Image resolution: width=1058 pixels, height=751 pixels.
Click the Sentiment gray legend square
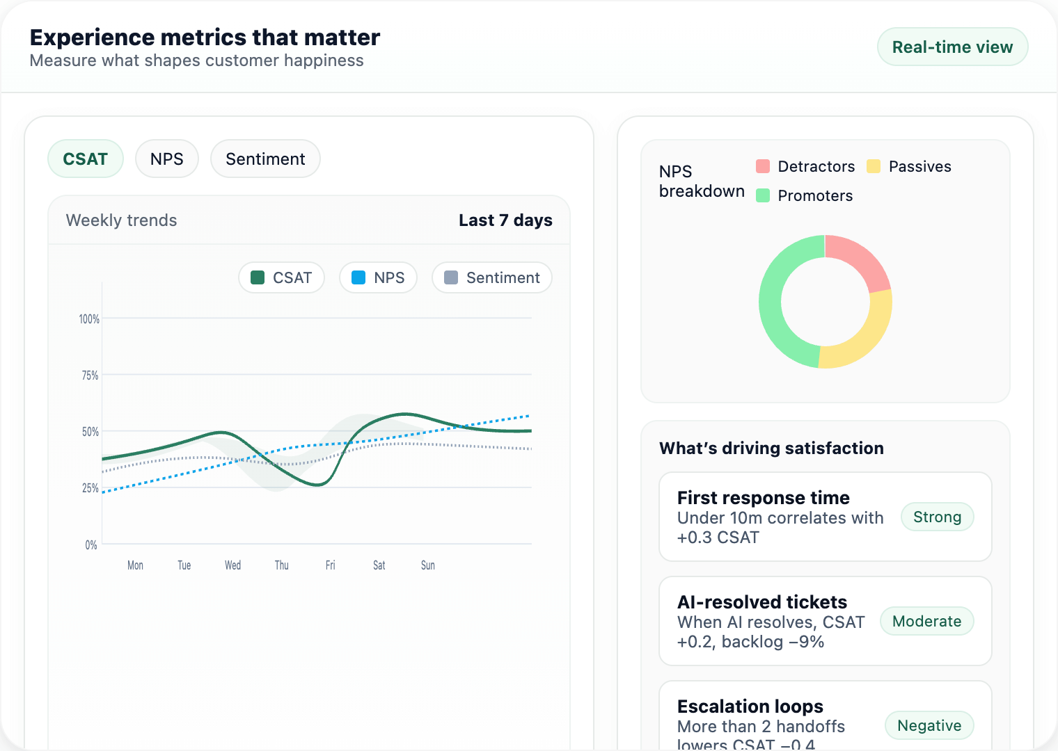point(452,277)
